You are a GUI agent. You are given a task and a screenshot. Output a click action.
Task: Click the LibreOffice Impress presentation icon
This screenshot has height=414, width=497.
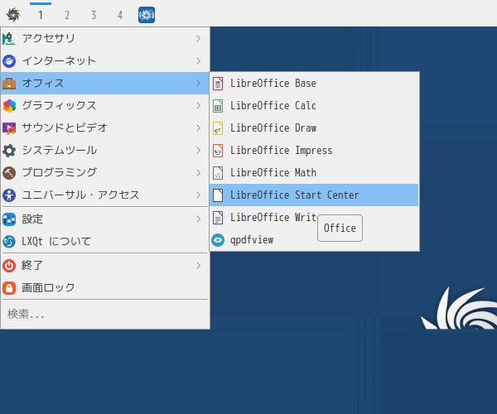click(x=218, y=151)
